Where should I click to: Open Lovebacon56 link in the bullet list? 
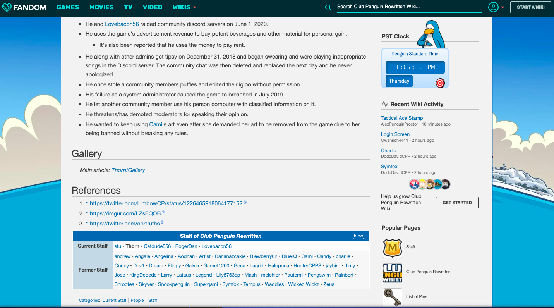click(122, 24)
